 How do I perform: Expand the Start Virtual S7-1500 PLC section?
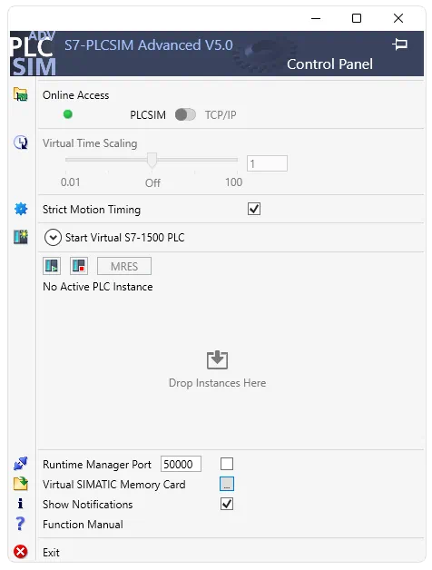pyautogui.click(x=53, y=238)
